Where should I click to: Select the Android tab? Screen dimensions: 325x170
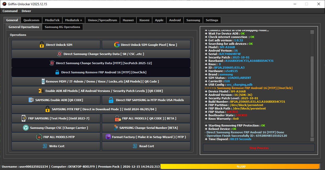[175, 20]
